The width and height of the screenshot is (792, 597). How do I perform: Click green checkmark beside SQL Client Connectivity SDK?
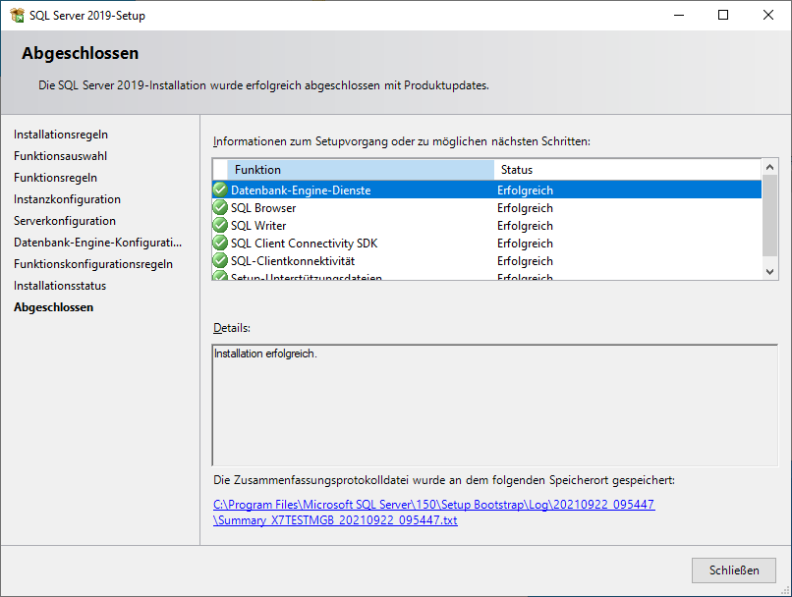(220, 244)
